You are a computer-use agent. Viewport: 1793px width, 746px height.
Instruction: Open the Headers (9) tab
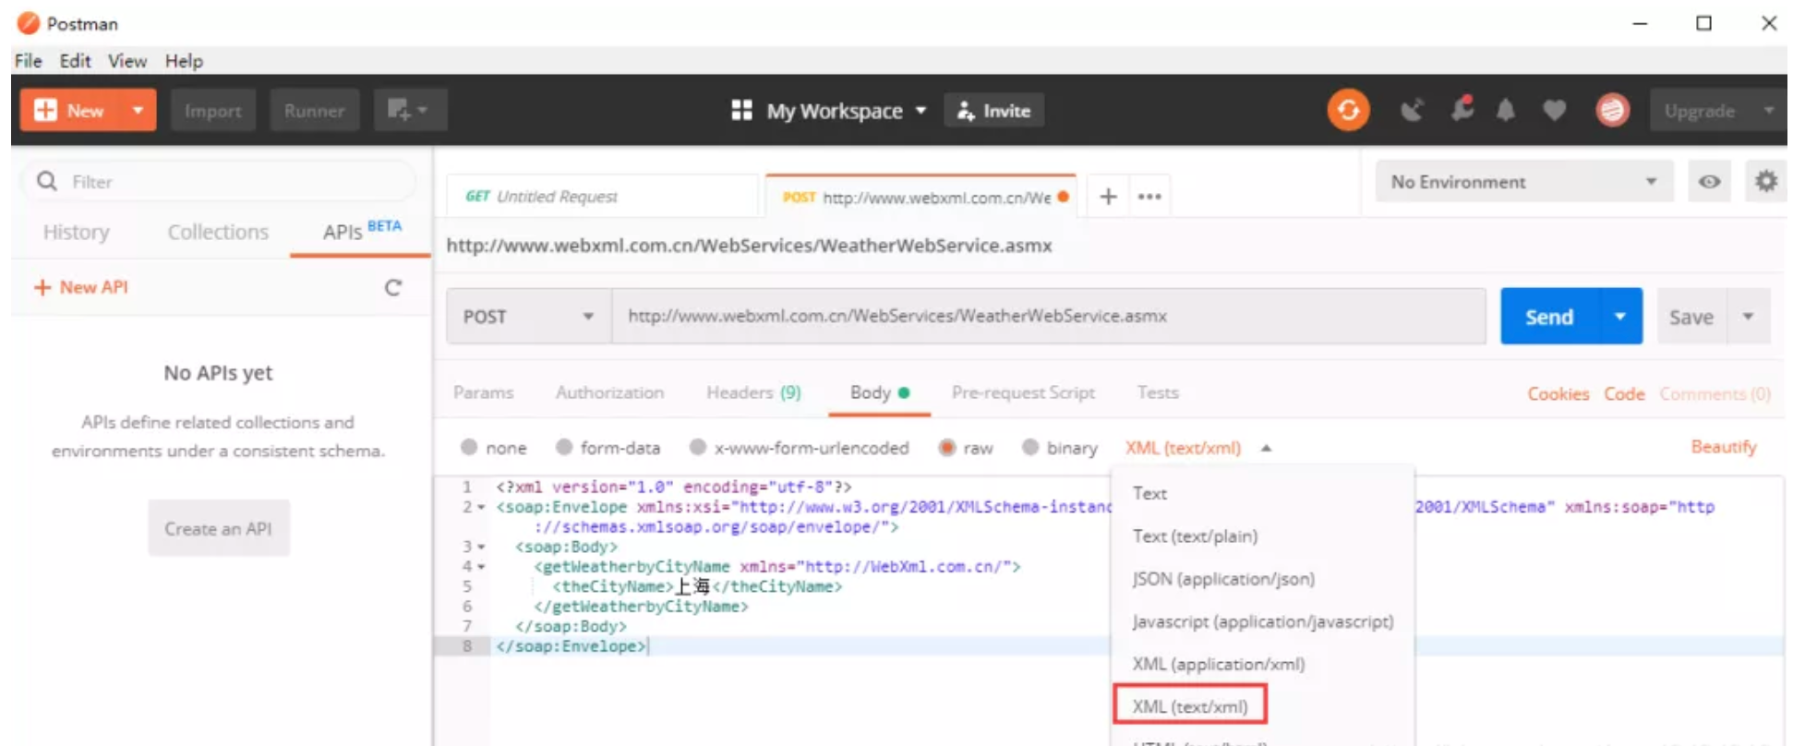click(753, 392)
